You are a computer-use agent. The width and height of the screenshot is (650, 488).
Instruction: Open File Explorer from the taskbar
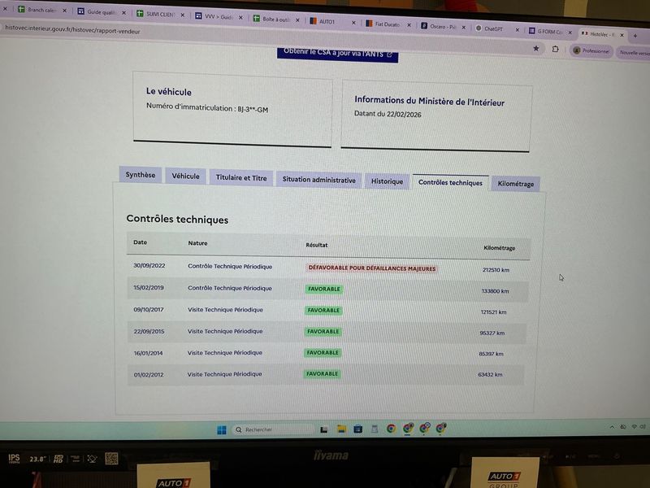pos(341,429)
